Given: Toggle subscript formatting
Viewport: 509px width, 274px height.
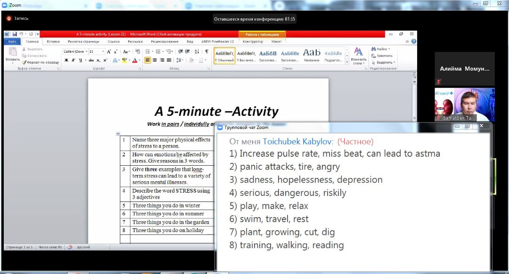Looking at the screenshot, I should (x=99, y=60).
